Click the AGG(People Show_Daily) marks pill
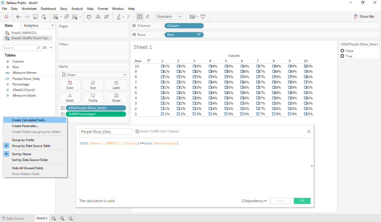The width and height of the screenshot is (381, 222). [x=96, y=108]
